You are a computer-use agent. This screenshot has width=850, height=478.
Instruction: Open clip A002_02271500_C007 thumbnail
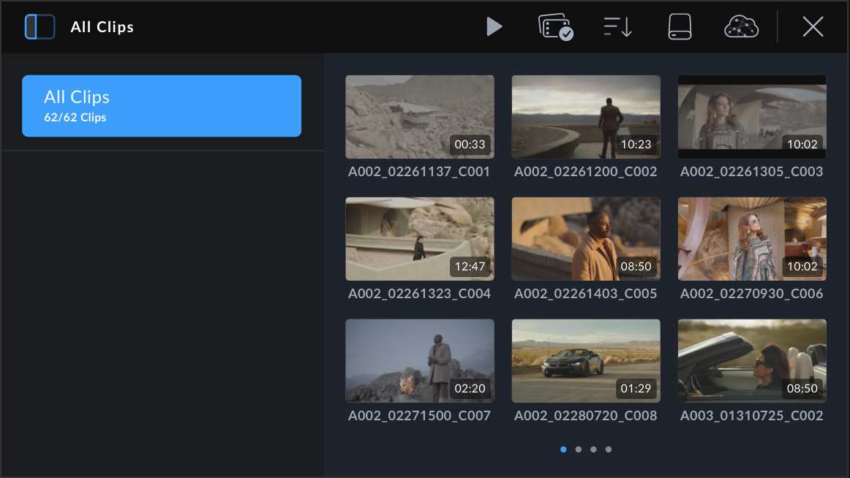click(x=419, y=360)
